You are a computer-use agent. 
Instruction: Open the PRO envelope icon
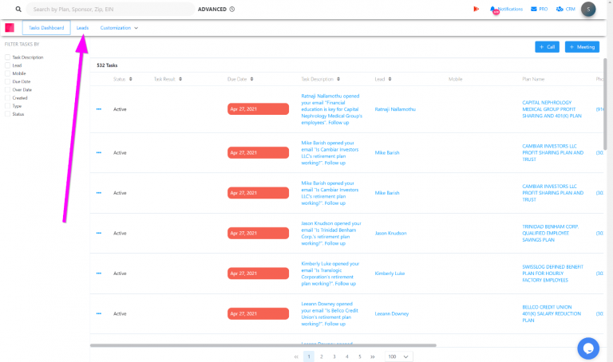(x=533, y=9)
